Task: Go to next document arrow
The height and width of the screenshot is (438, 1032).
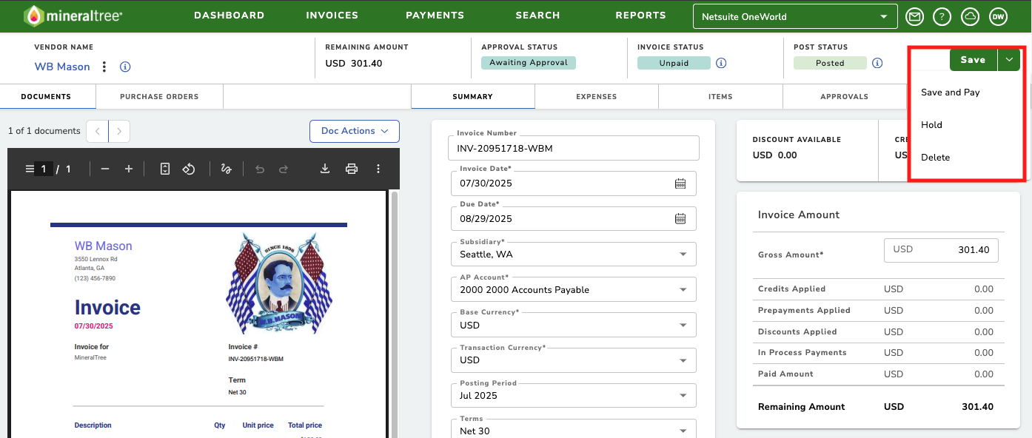Action: point(119,132)
